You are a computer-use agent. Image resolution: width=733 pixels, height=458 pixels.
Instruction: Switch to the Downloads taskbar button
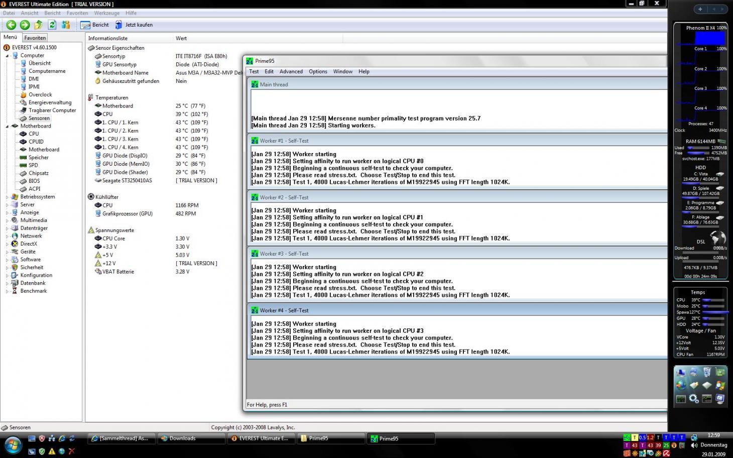[x=191, y=438]
